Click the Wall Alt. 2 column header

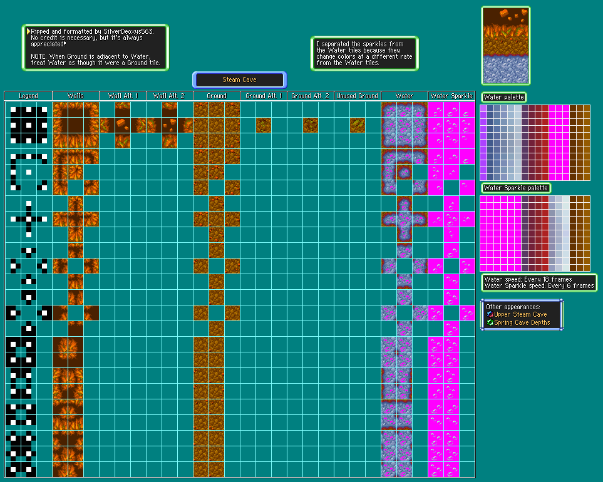pyautogui.click(x=170, y=96)
